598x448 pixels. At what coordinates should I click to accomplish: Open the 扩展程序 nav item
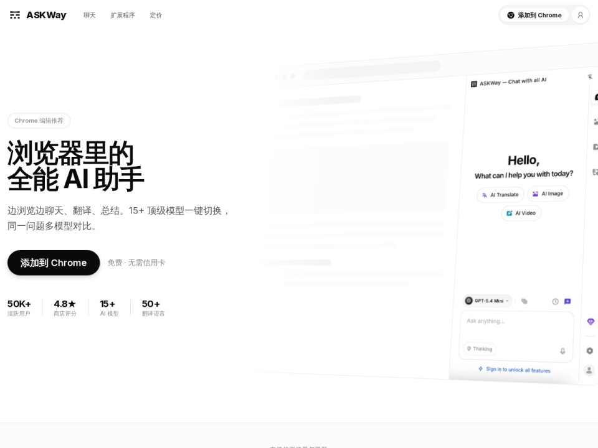[x=123, y=15]
